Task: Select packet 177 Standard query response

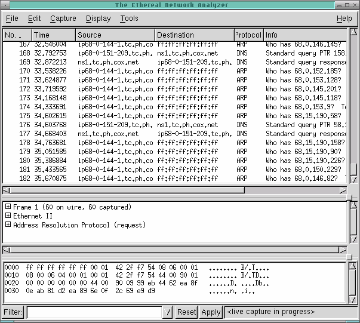Action: (x=174, y=134)
